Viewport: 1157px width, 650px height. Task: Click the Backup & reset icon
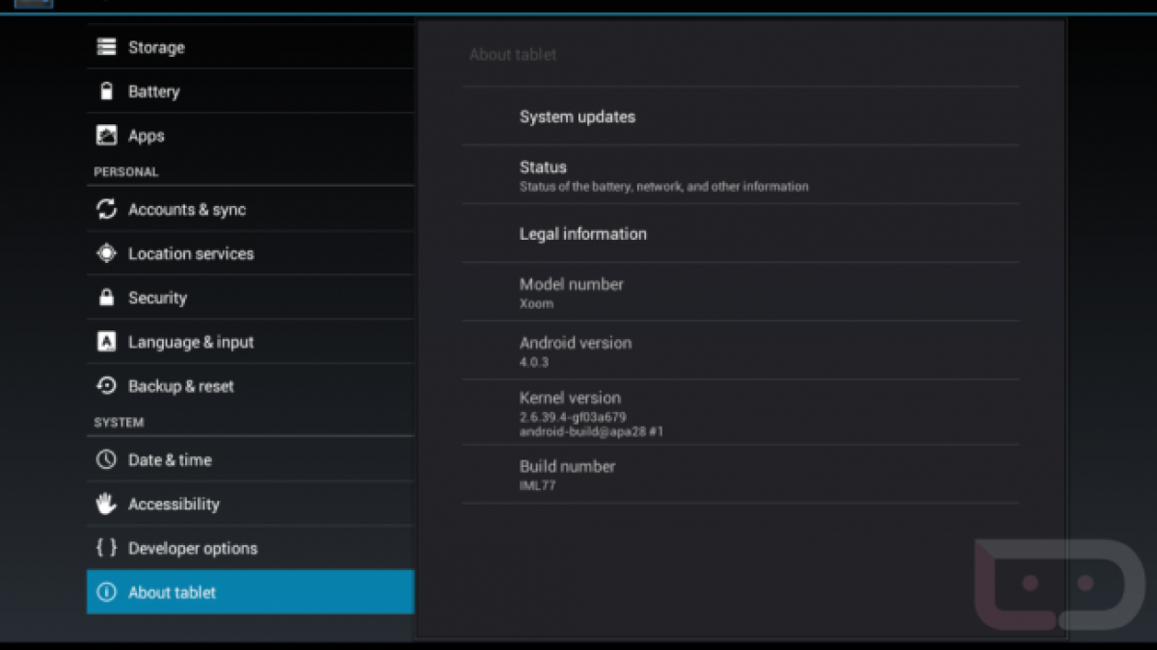(106, 386)
